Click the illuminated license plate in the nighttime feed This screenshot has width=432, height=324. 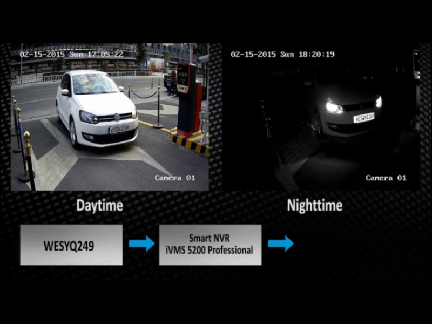363,118
